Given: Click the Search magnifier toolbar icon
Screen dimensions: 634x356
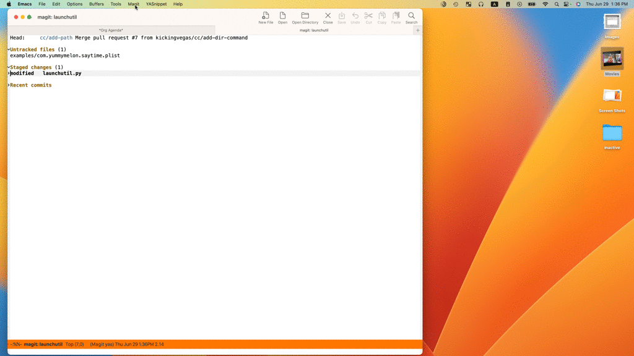Looking at the screenshot, I should coord(411,16).
